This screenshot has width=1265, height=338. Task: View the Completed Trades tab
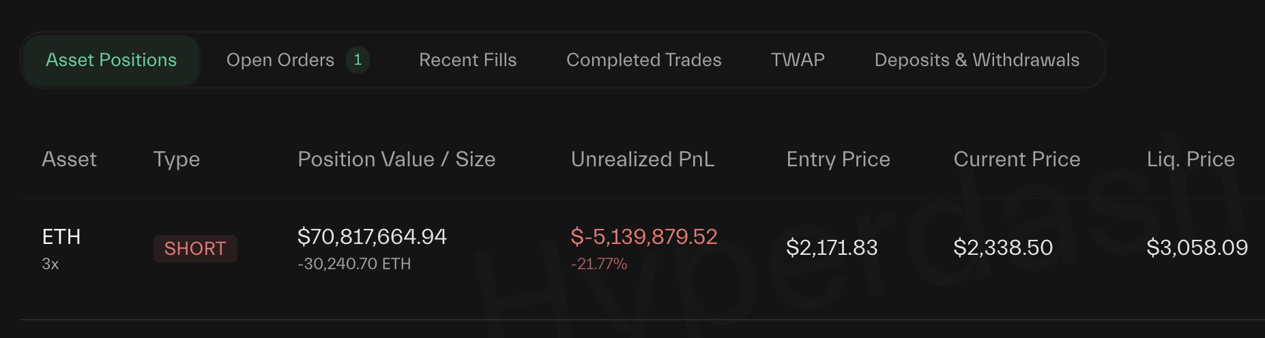coord(643,60)
